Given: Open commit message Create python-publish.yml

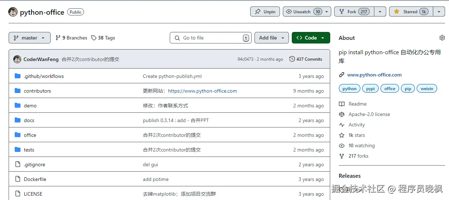Looking at the screenshot, I should point(172,76).
